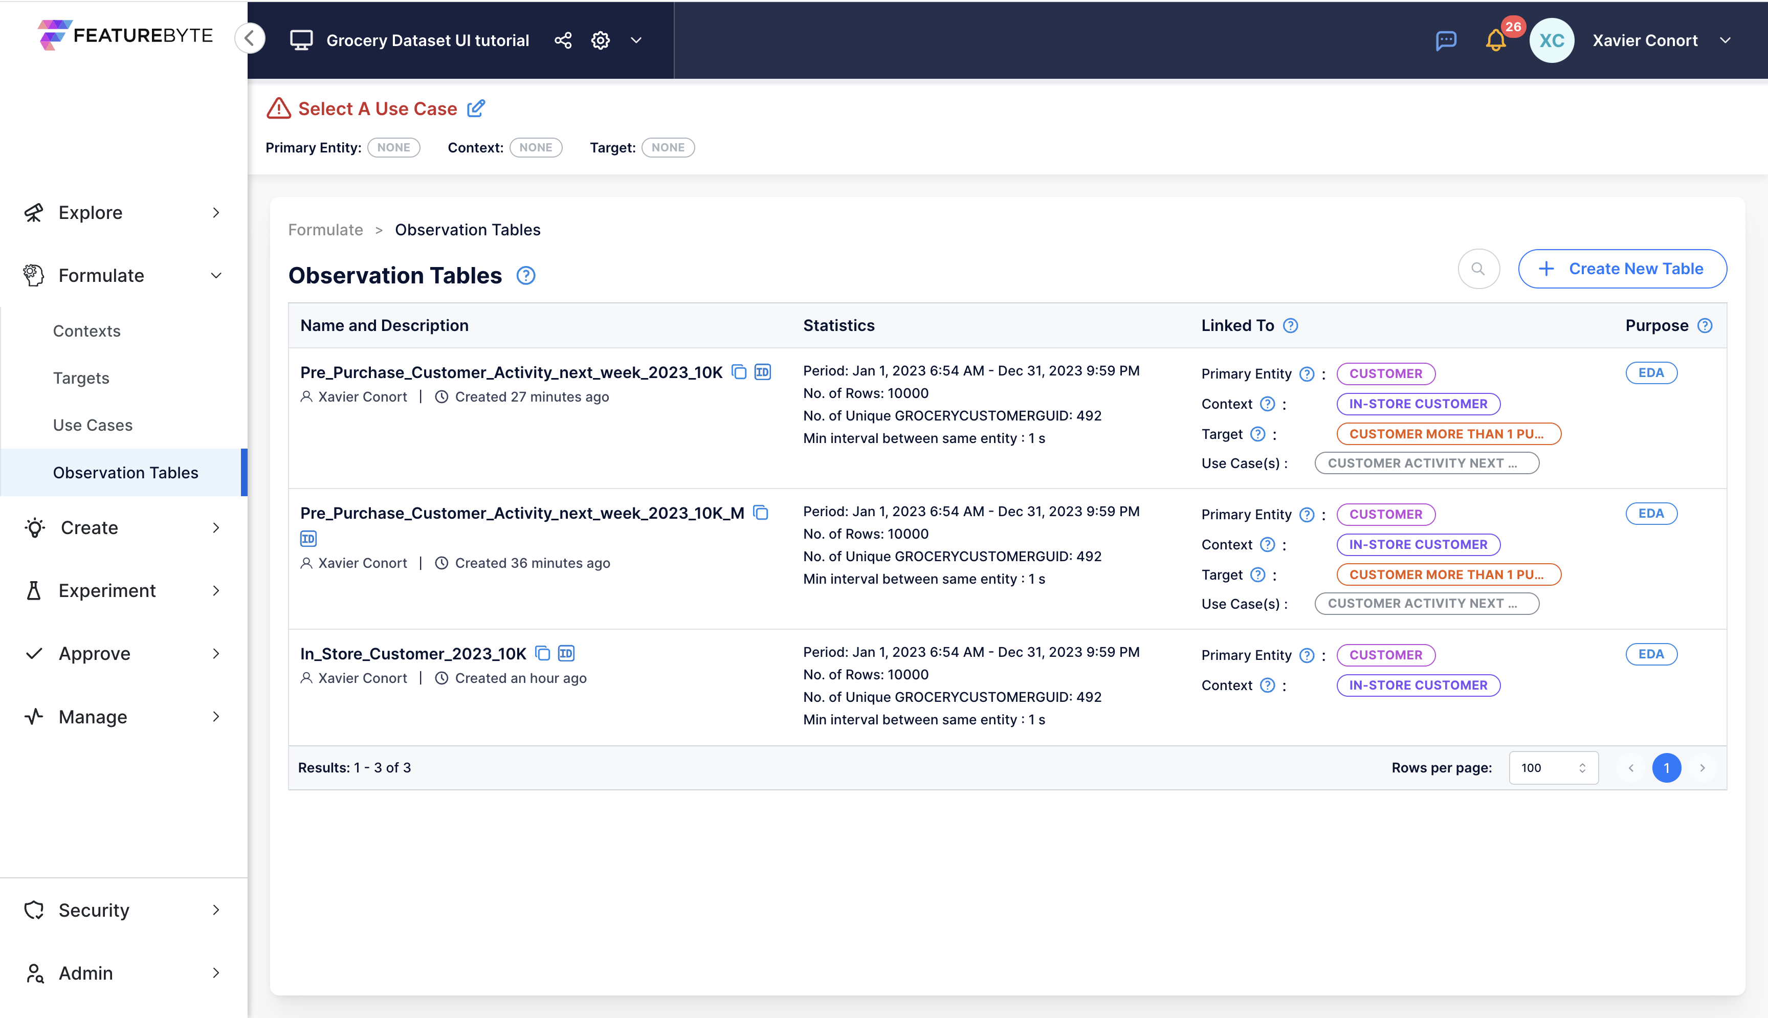The width and height of the screenshot is (1768, 1018).
Task: Open Rows per page 100 dropdown
Action: 1553,768
